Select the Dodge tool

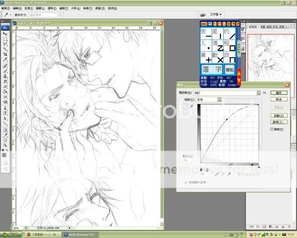pos(5,102)
